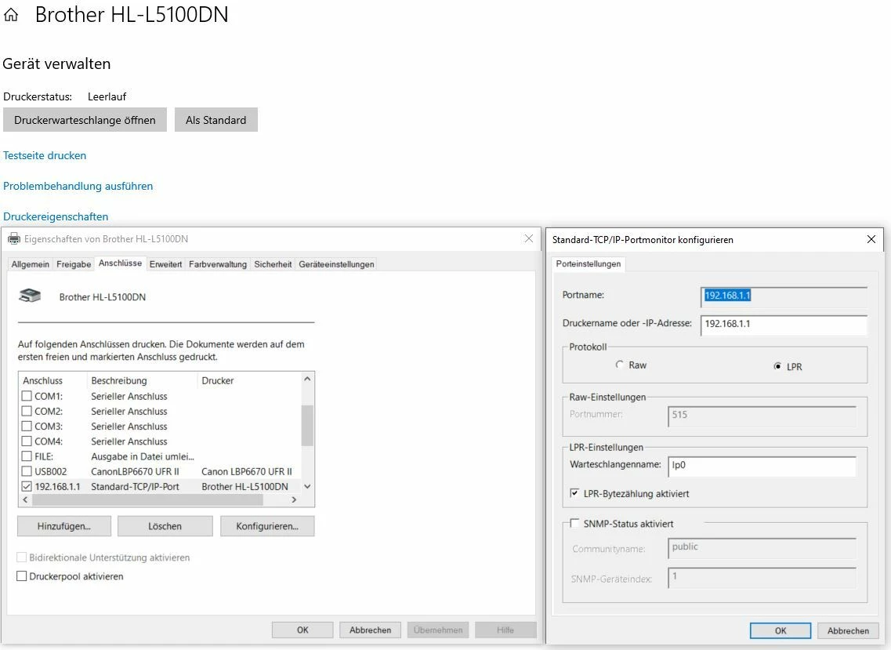Check the COM4: port checkbox
This screenshot has height=650, width=891.
(x=27, y=441)
